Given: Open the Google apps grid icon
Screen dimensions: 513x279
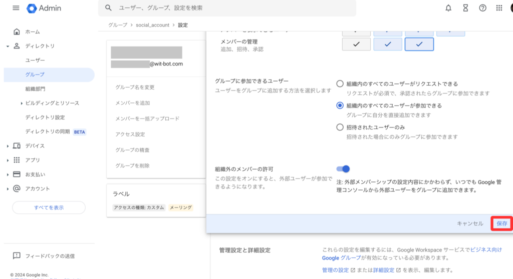Looking at the screenshot, I should (499, 8).
